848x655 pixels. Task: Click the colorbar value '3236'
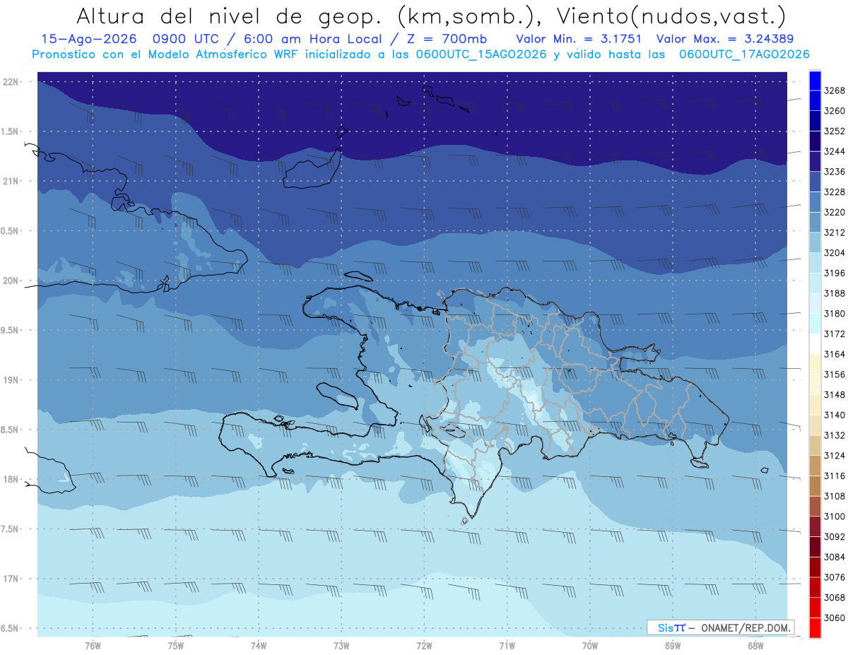coord(835,172)
